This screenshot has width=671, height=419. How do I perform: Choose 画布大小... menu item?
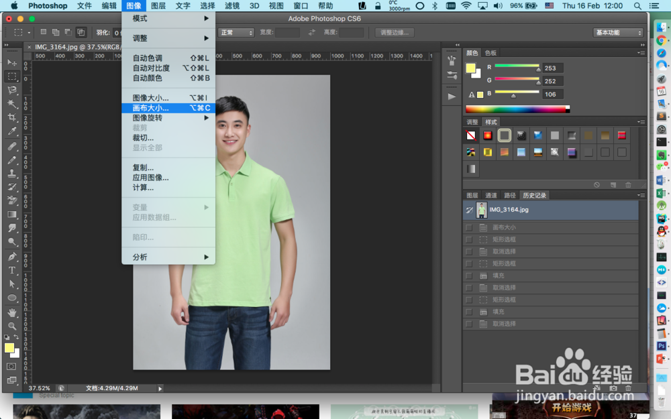click(x=168, y=108)
